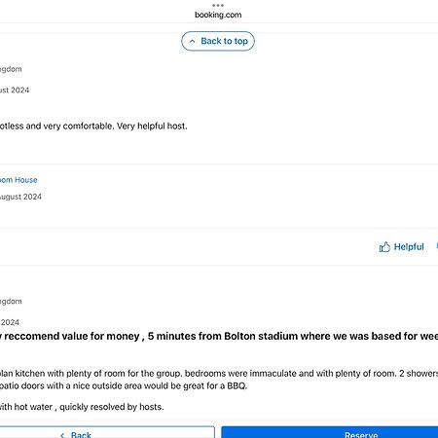This screenshot has width=438, height=438.
Task: Click the Back button at the bottom
Action: pos(107,432)
